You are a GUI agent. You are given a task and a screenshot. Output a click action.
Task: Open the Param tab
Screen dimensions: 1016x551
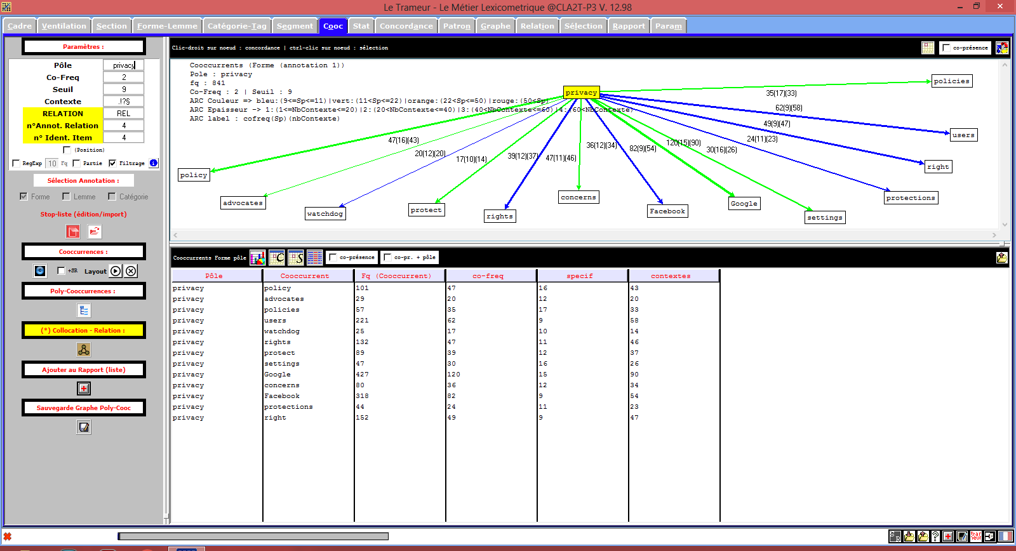coord(669,26)
